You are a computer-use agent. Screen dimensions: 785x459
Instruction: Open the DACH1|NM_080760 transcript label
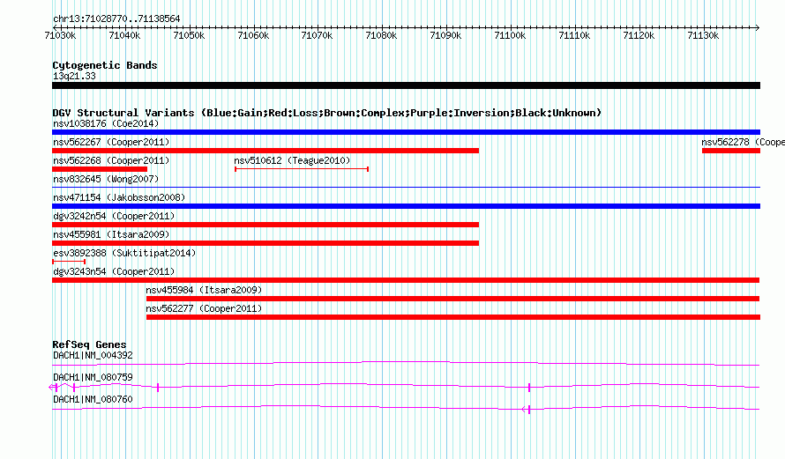pyautogui.click(x=93, y=399)
